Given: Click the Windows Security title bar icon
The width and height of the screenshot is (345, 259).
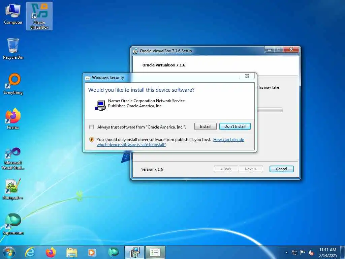Looking at the screenshot, I should (88, 78).
